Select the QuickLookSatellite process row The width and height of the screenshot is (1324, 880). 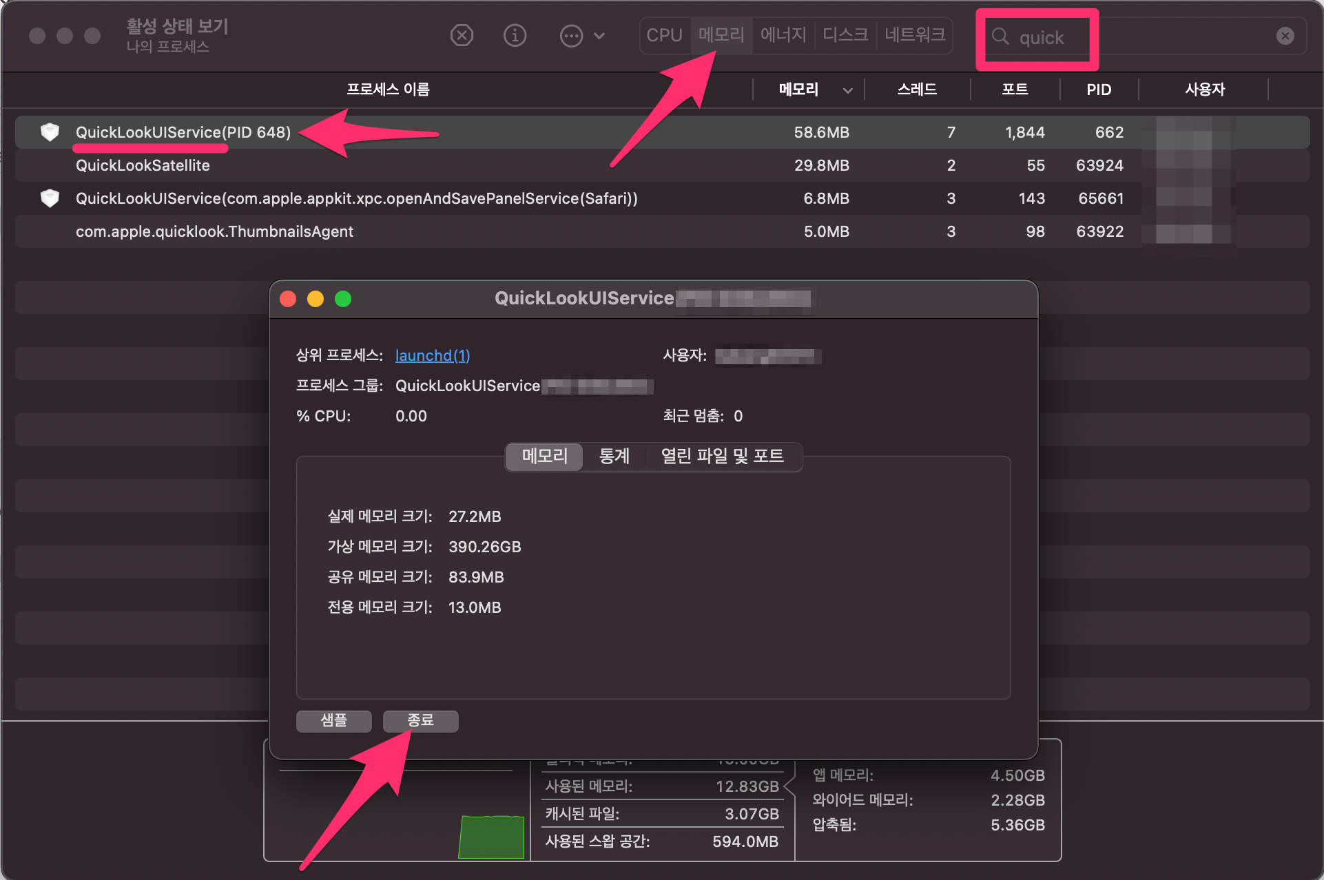(x=143, y=165)
